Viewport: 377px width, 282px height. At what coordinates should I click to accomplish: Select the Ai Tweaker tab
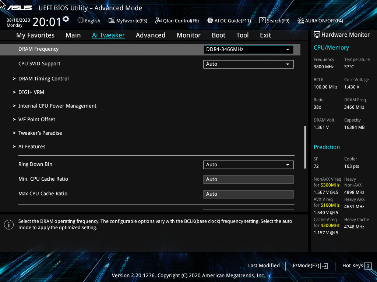pyautogui.click(x=108, y=35)
